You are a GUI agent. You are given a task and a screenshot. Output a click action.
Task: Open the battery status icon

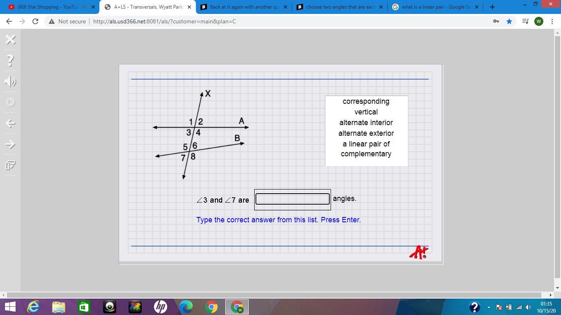pos(509,307)
